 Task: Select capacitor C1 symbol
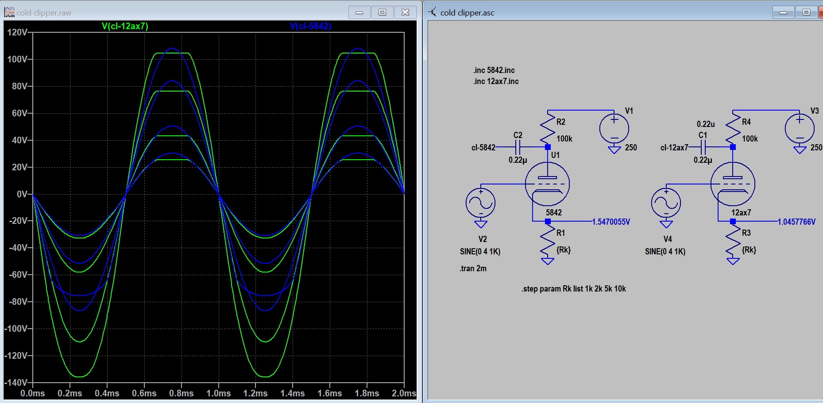(703, 147)
